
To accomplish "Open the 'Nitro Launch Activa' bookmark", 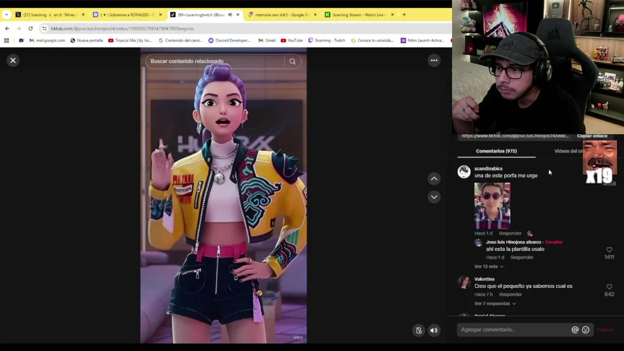I will tap(422, 40).
